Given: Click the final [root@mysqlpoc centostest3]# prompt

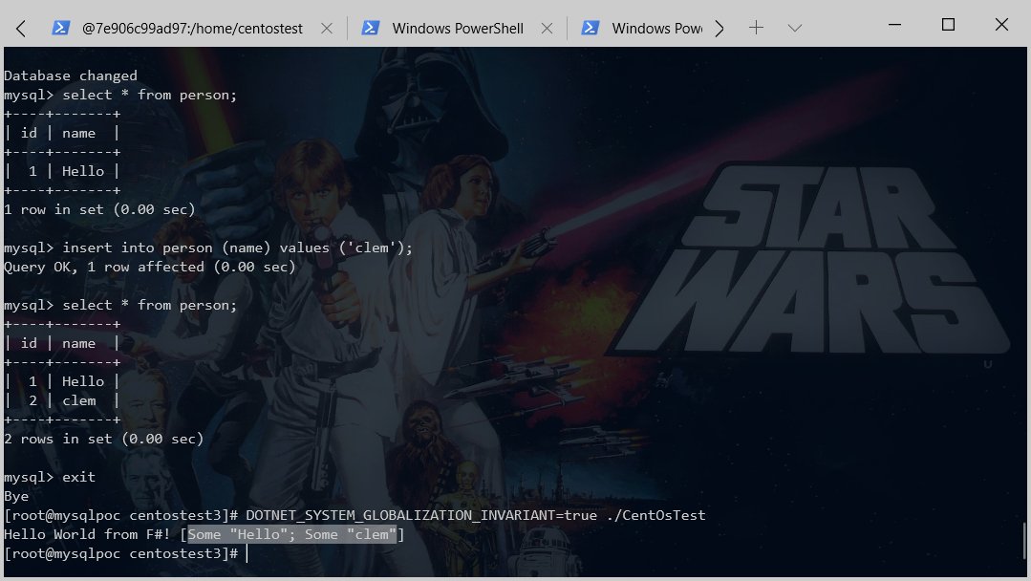Looking at the screenshot, I should click(121, 553).
